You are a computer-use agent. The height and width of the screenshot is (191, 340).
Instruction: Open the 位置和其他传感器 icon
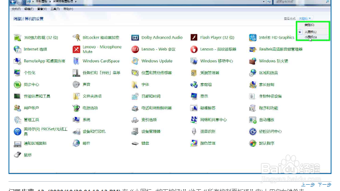(135, 73)
